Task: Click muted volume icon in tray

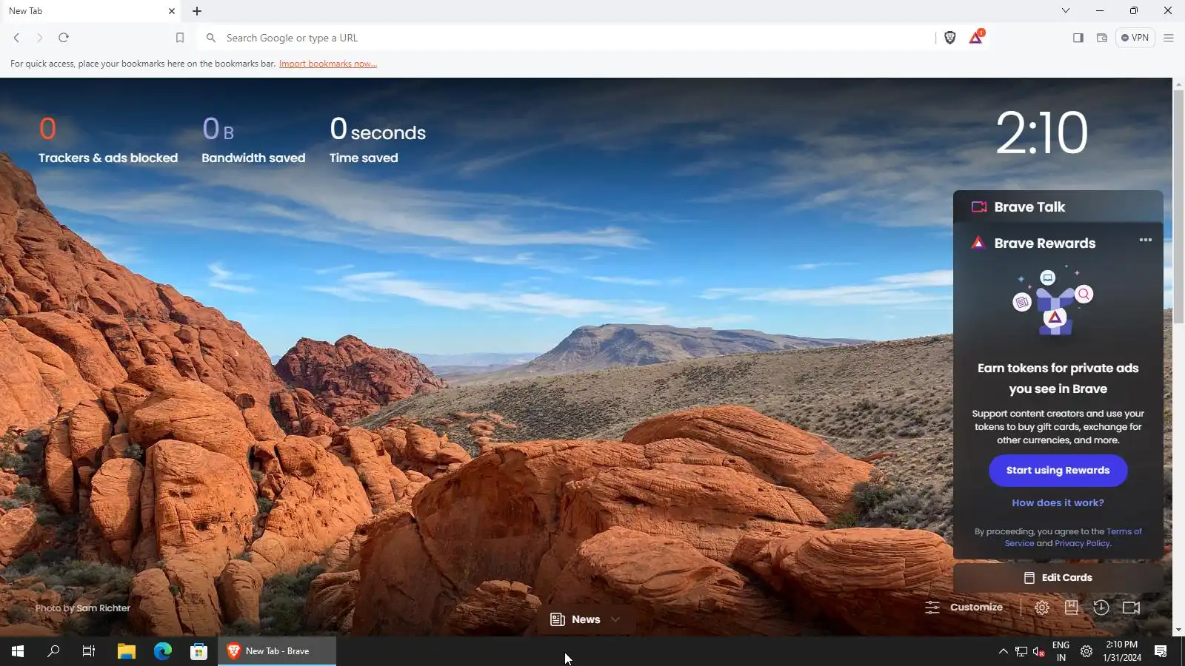Action: point(1038,651)
